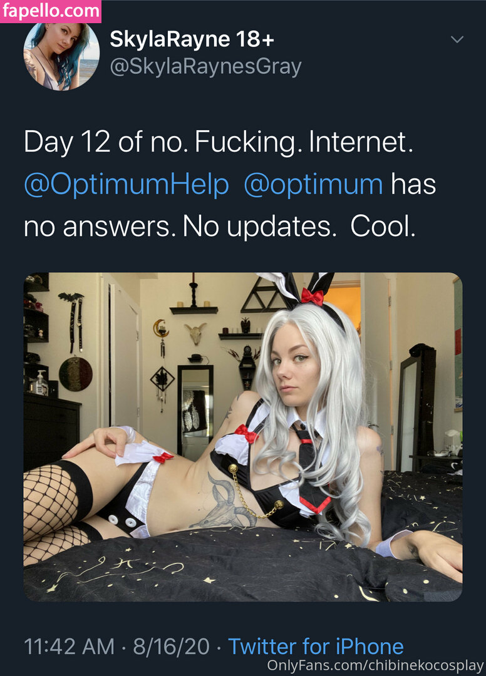Click the 'iPhone' word in the footer

click(370, 646)
